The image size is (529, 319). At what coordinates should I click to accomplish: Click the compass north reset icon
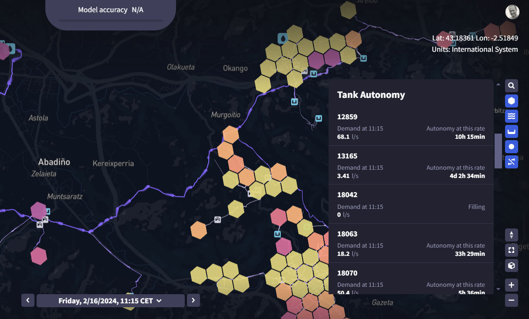511,235
